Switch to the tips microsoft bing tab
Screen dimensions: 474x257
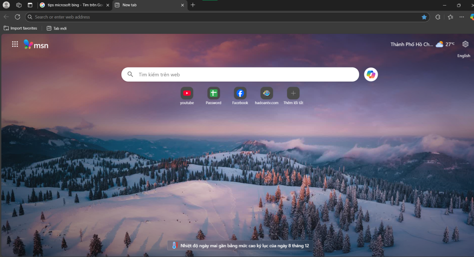[74, 5]
